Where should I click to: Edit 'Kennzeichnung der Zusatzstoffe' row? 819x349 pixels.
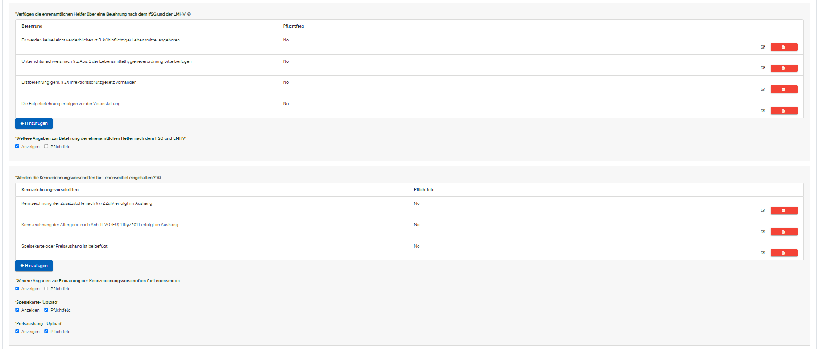coord(763,211)
